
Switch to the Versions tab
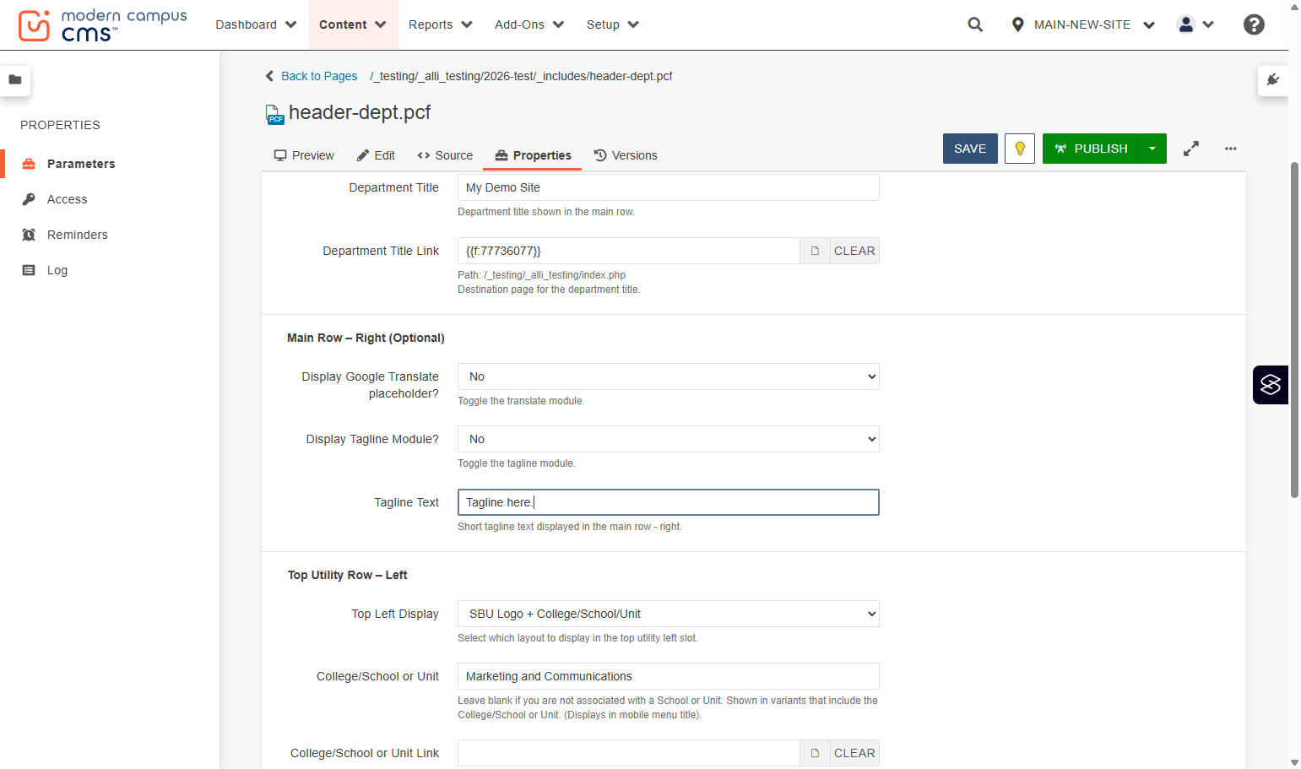626,155
